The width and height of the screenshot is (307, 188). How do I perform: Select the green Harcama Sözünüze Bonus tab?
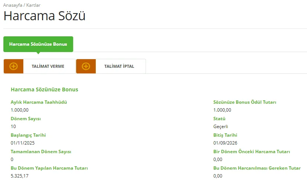point(38,44)
